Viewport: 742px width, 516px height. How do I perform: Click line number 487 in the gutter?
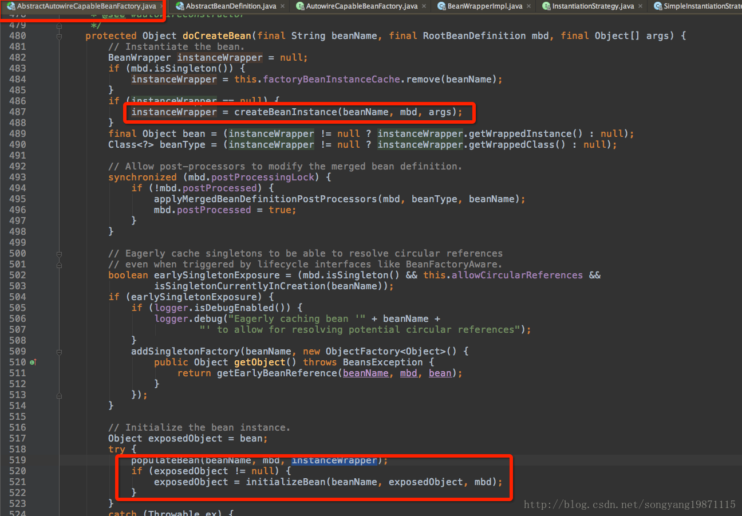click(18, 112)
